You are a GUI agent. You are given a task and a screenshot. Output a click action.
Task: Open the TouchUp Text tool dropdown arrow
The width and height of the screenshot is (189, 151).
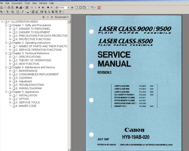click(63, 12)
